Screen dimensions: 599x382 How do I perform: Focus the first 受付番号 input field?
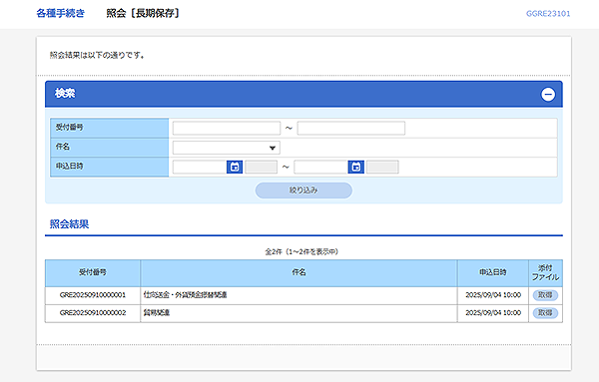pyautogui.click(x=227, y=129)
